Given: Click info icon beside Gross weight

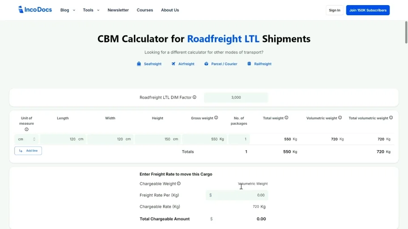Looking at the screenshot, I should point(216,118).
